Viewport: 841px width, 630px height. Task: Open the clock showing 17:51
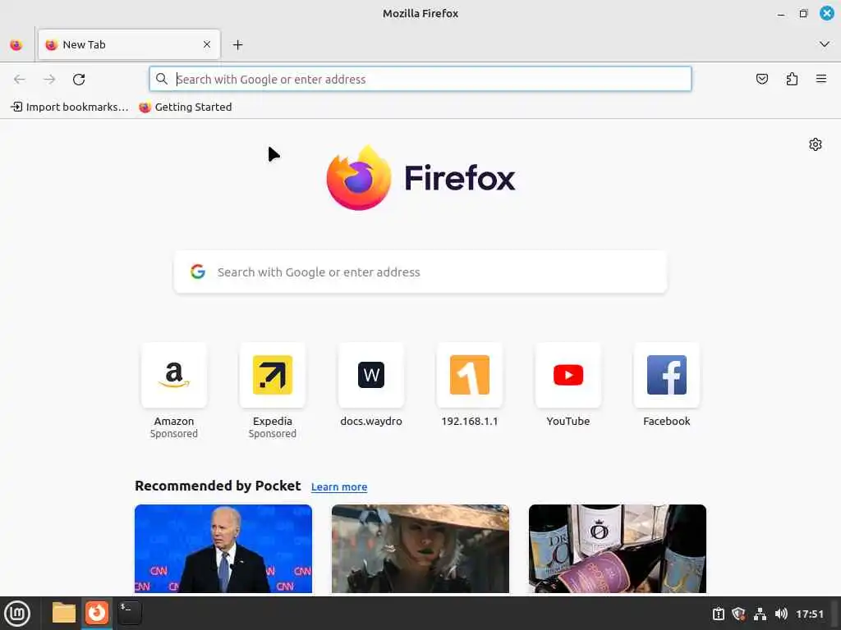click(x=809, y=614)
